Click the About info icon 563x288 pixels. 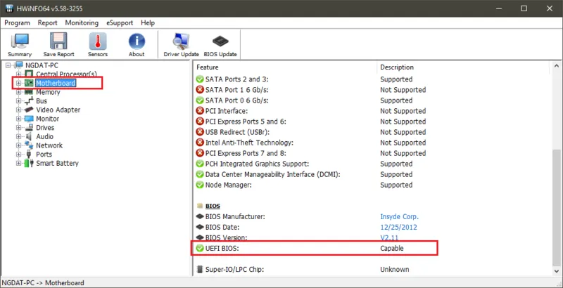(x=137, y=41)
